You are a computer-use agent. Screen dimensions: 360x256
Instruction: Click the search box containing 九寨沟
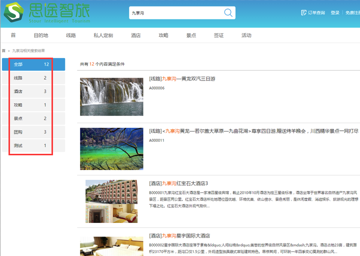pos(175,14)
